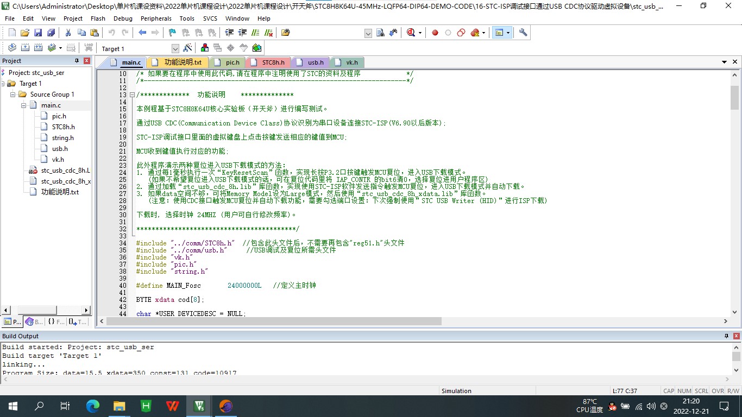Click the Copy icon in the toolbar

pyautogui.click(x=81, y=33)
